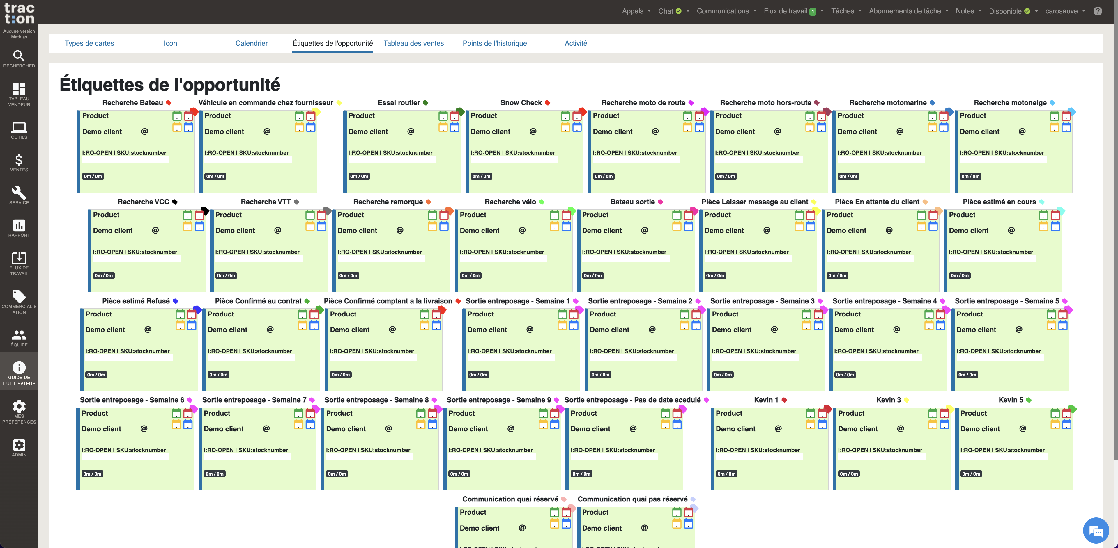The image size is (1118, 548).
Task: Expand the Communications dropdown
Action: 726,11
